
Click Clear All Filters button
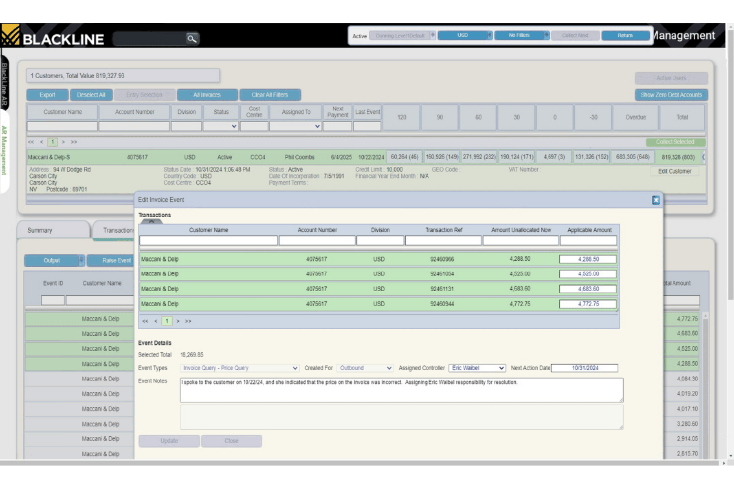pyautogui.click(x=270, y=95)
